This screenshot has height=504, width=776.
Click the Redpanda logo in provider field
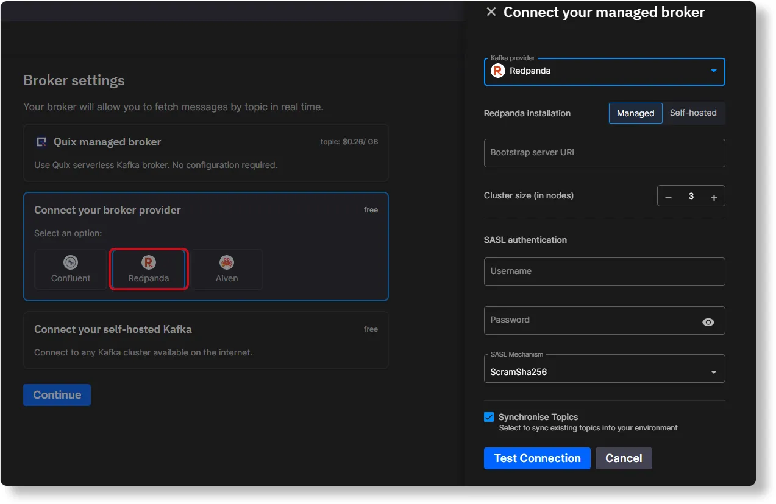point(498,71)
